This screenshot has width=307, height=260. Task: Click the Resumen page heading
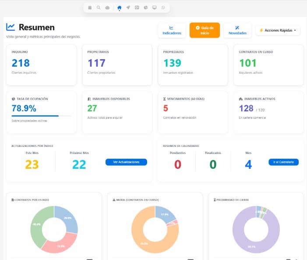coord(37,27)
